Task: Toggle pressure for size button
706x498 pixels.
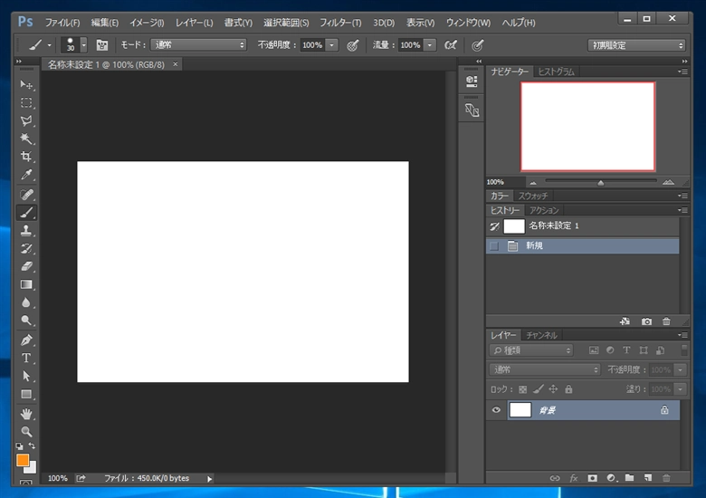Action: pos(477,45)
